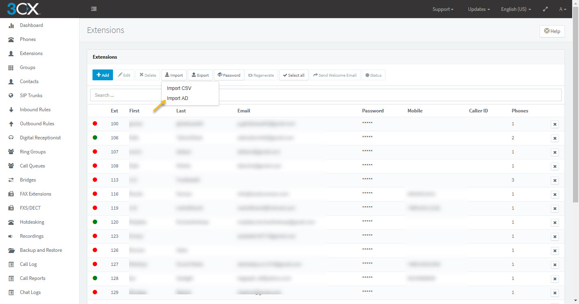Screen dimensions: 579x304
Task: Open Inbound Rules page
Action: click(35, 110)
